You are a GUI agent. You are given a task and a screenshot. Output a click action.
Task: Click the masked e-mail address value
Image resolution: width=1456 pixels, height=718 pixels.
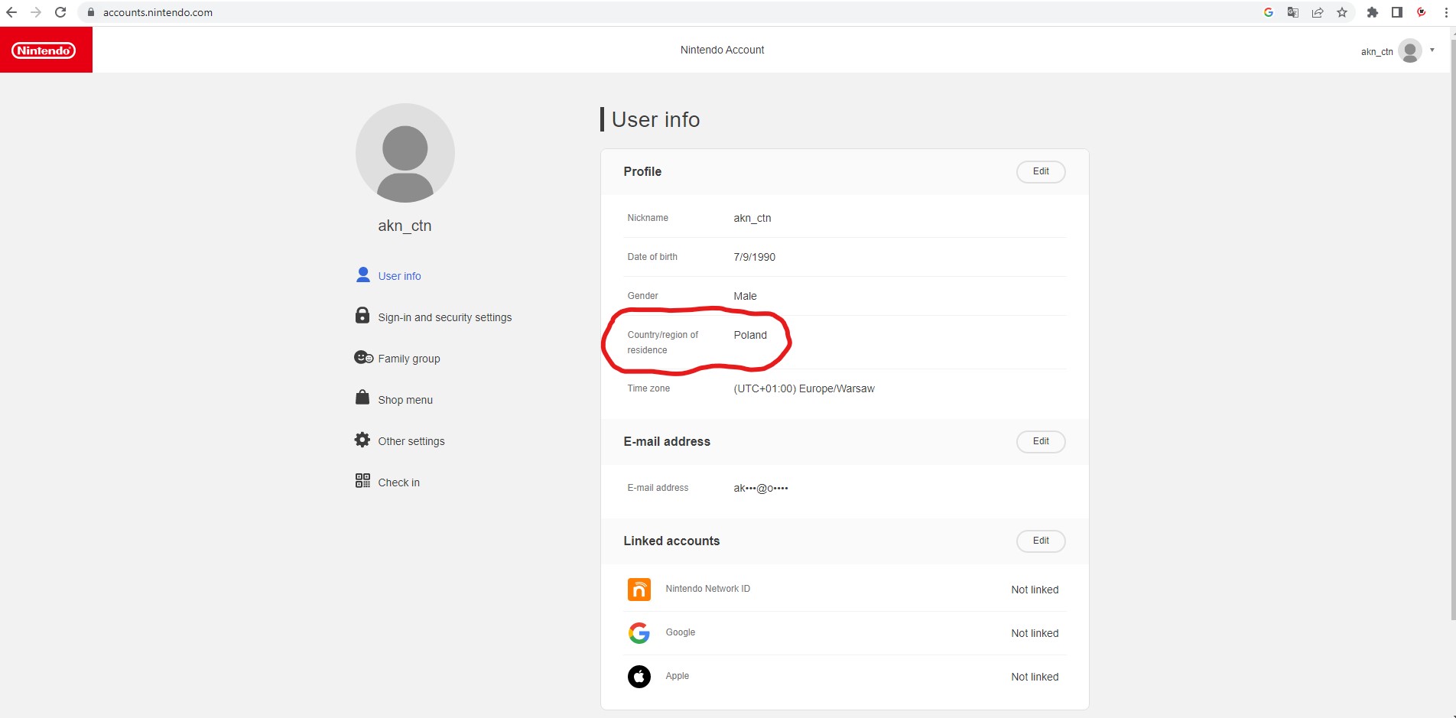point(761,488)
